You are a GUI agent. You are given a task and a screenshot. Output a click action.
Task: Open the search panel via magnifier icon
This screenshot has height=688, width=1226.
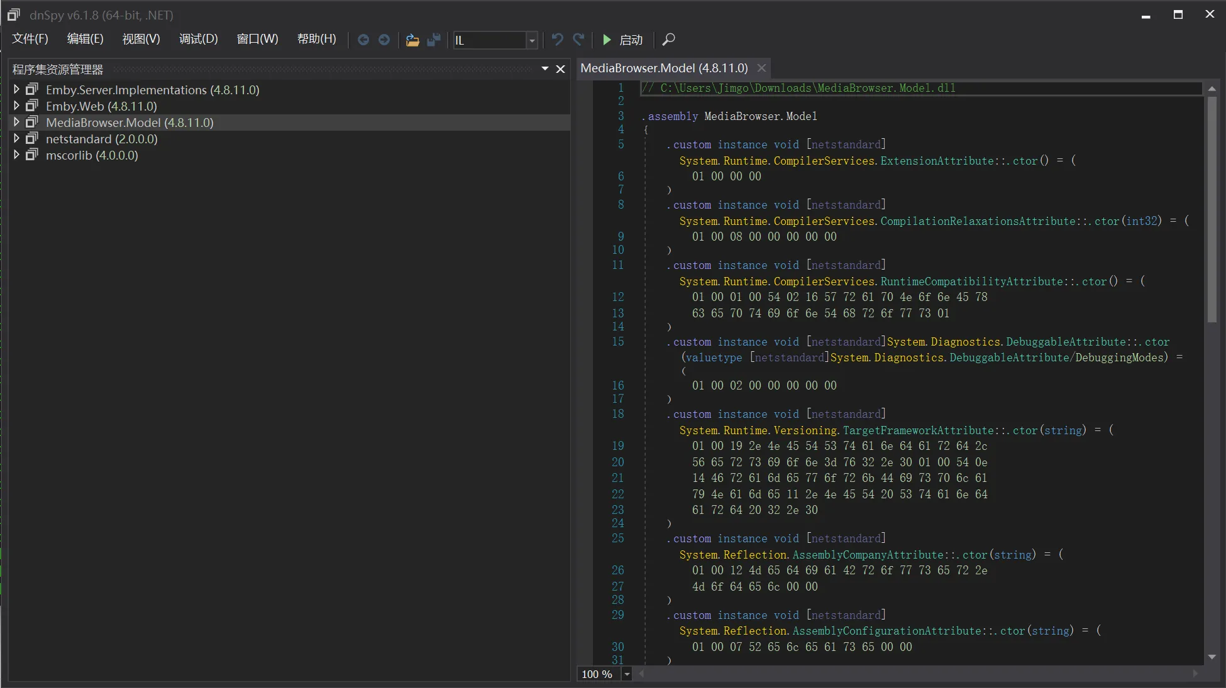click(x=668, y=39)
